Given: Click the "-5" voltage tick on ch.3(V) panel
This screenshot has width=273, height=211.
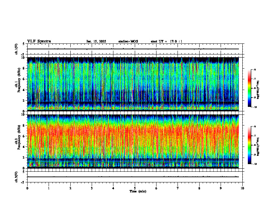Looking at the screenshot, I should tap(23, 182).
